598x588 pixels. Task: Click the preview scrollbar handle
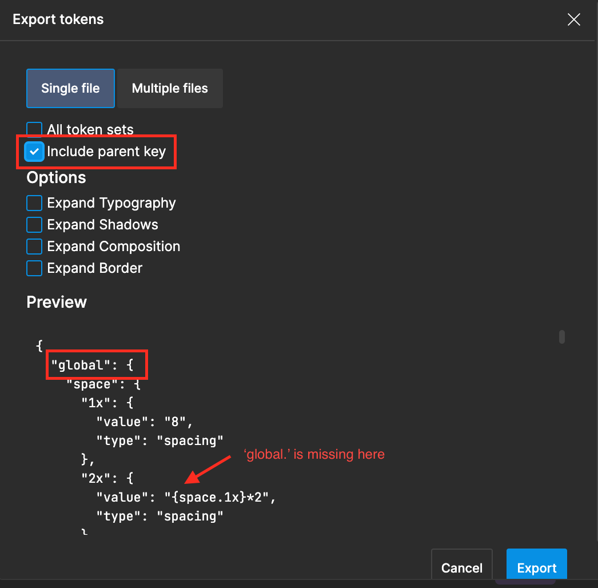[x=561, y=337]
